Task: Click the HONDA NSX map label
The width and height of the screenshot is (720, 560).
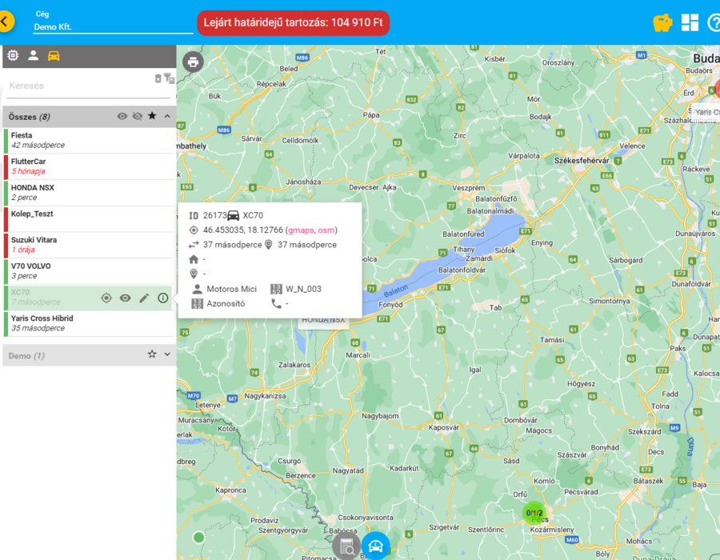Action: [x=323, y=321]
